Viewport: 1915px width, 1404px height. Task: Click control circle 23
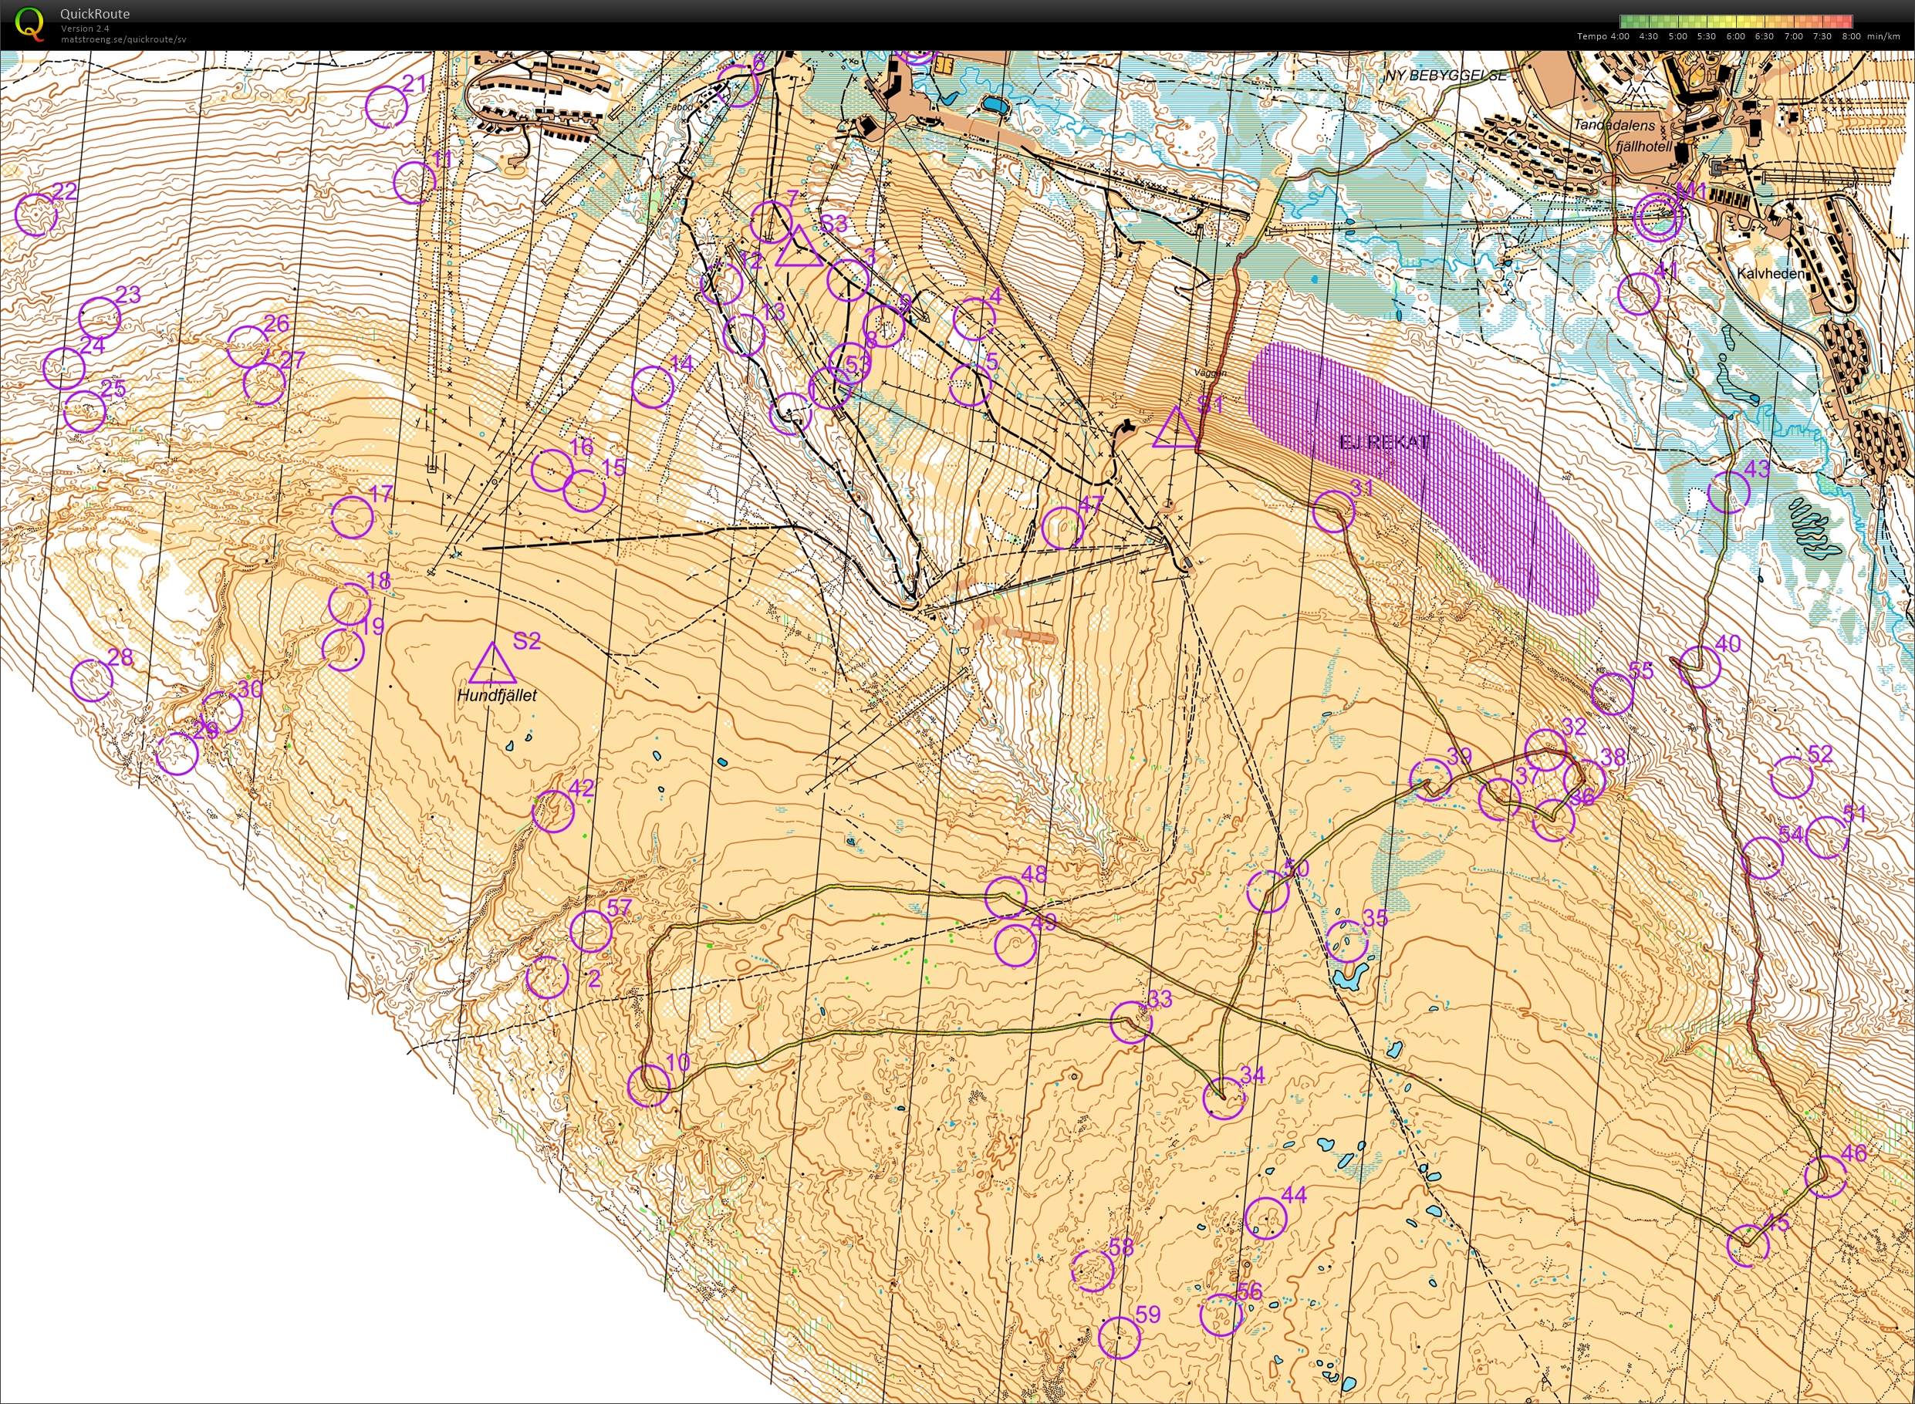100,318
